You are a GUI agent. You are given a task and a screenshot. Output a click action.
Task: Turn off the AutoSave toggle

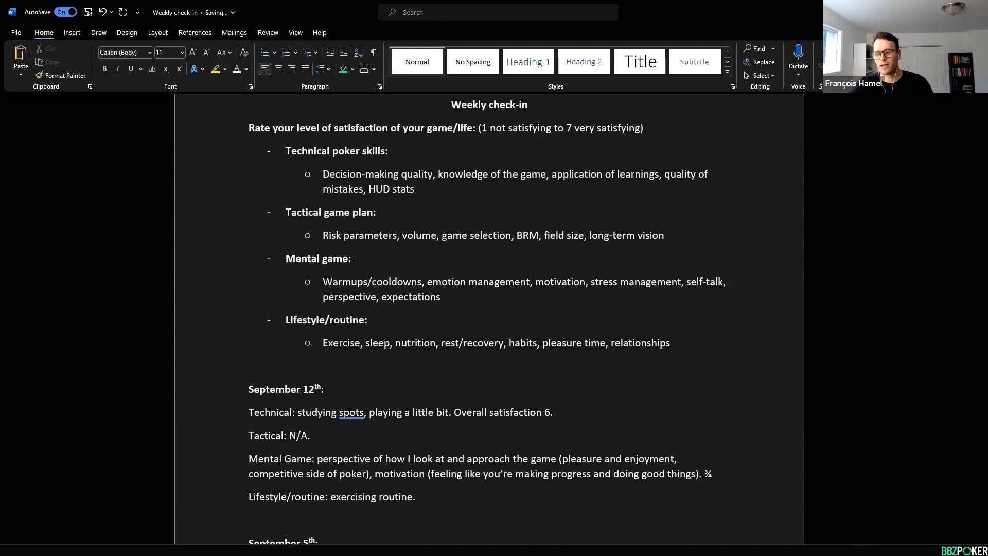(65, 12)
